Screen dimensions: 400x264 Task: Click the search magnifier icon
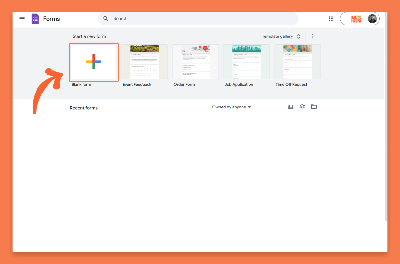106,19
